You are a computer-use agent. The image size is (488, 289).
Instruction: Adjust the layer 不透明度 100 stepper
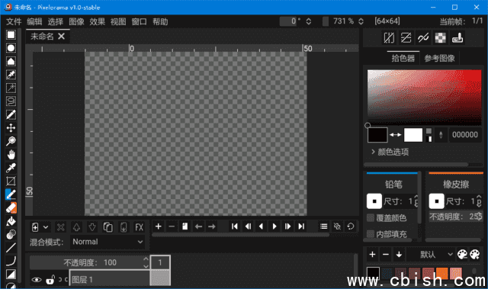146,262
